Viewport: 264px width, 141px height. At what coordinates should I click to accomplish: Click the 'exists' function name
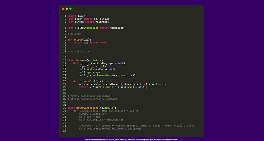[x=78, y=40]
